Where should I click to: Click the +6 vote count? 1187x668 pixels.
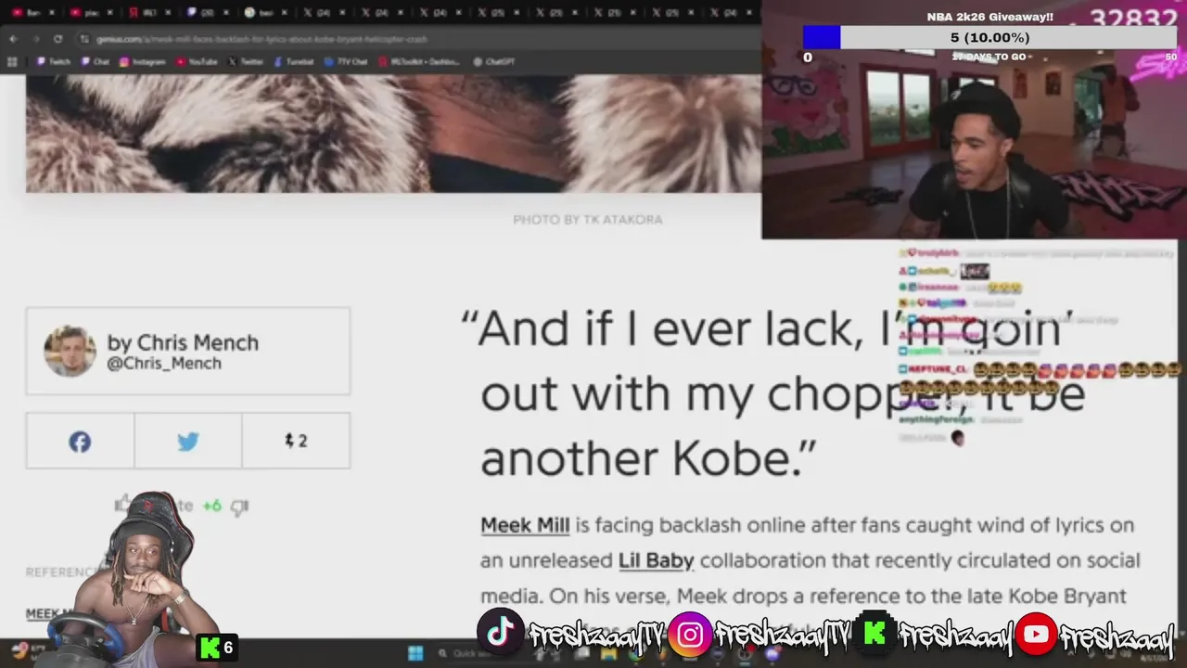tap(212, 506)
